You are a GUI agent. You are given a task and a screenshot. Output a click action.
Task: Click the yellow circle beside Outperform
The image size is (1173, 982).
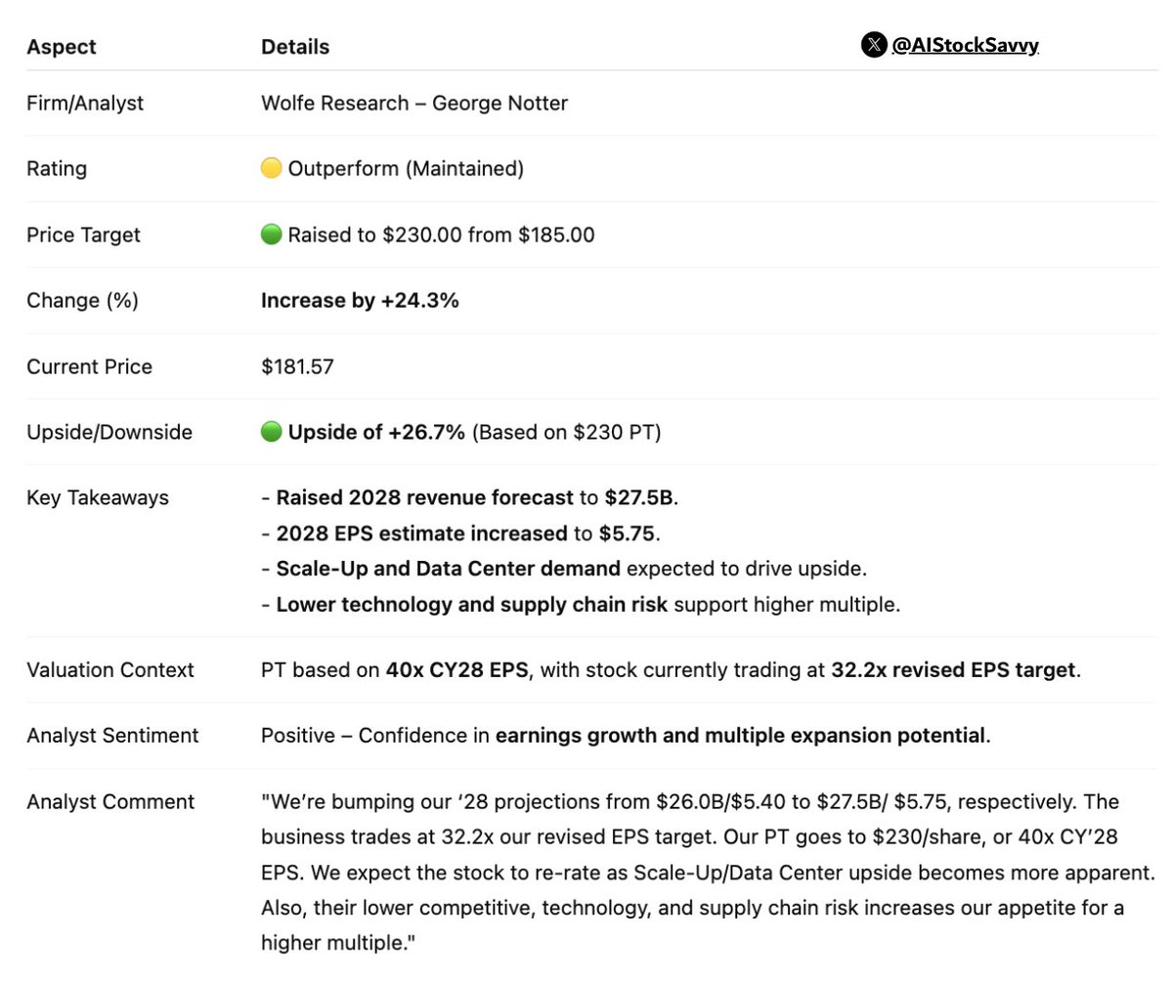(272, 169)
